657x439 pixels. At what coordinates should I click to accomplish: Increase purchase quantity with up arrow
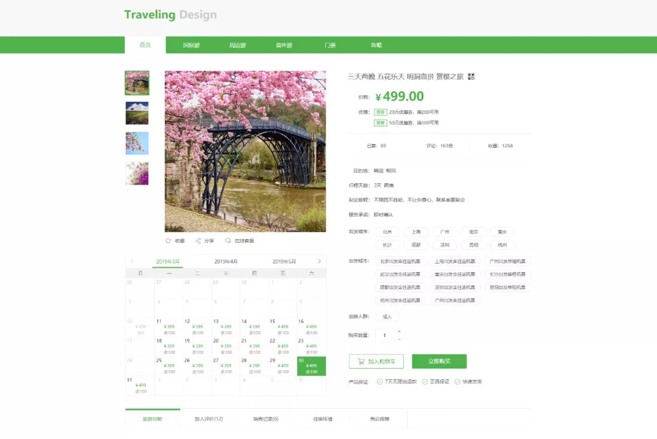(x=399, y=332)
